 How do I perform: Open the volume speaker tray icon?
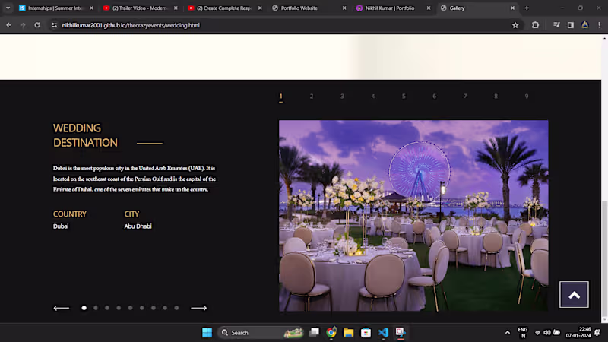click(x=547, y=333)
